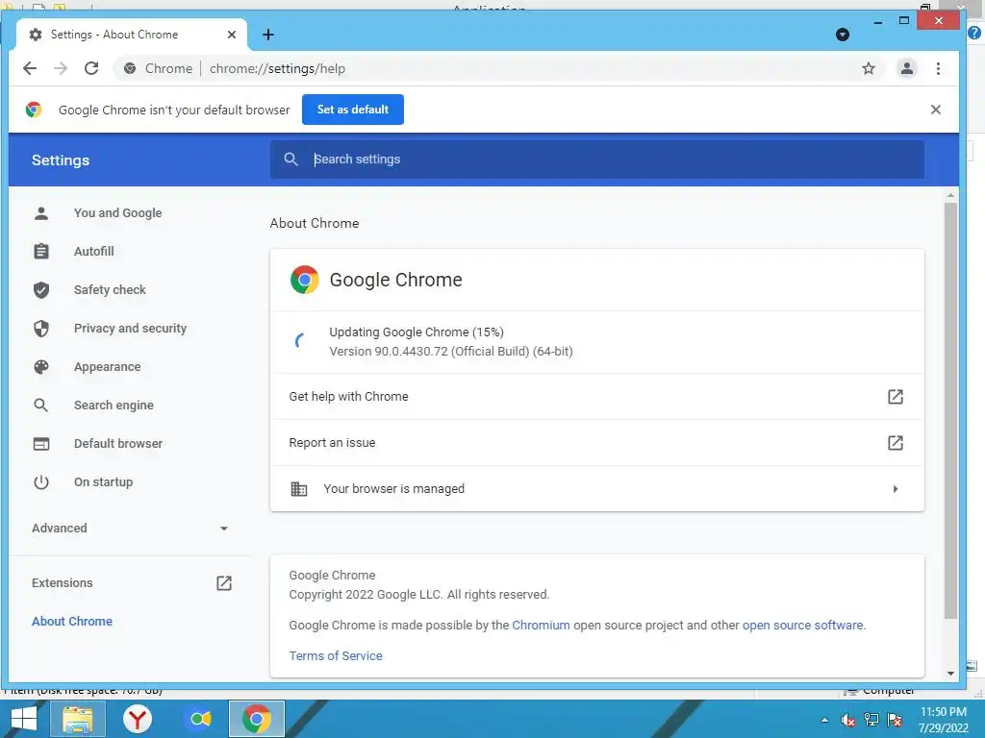Image resolution: width=985 pixels, height=738 pixels.
Task: Click the muted volume tray icon
Action: pos(848,720)
